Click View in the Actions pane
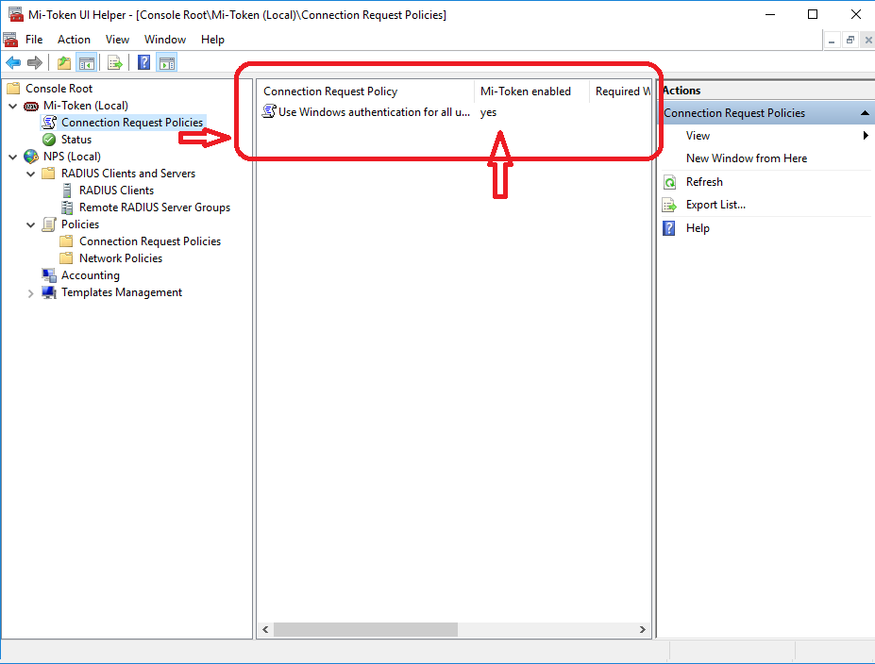Viewport: 875px width, 664px height. point(698,136)
